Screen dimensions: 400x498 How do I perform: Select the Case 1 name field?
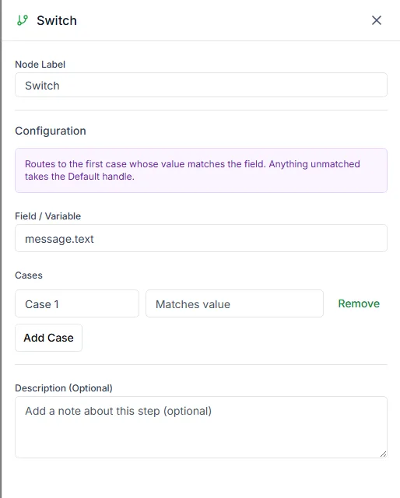[77, 303]
